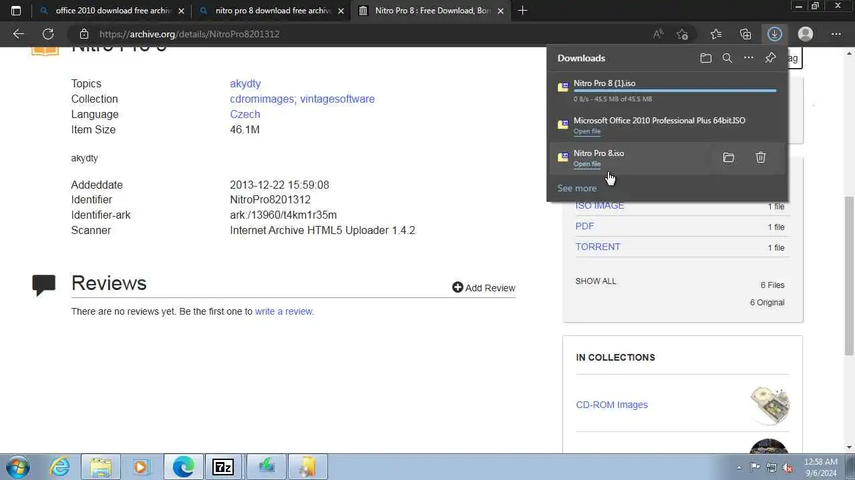Open Windows Media Player from taskbar
This screenshot has width=855, height=480.
[x=140, y=467]
